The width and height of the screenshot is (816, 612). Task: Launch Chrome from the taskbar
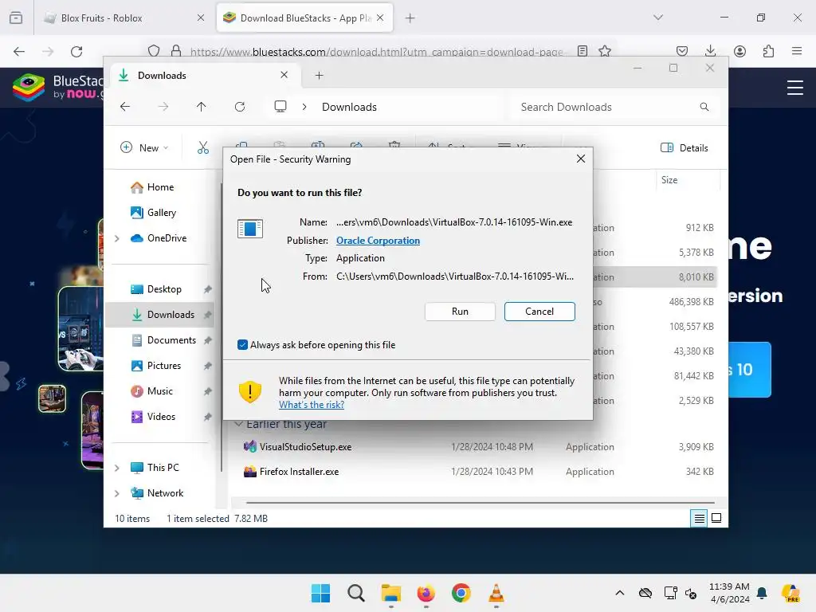461,593
